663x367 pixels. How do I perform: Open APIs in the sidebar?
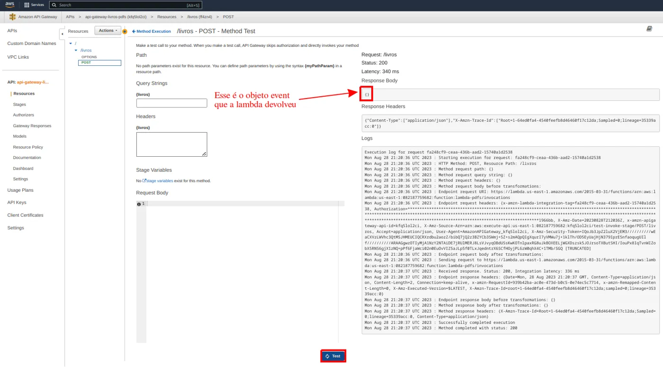point(12,31)
